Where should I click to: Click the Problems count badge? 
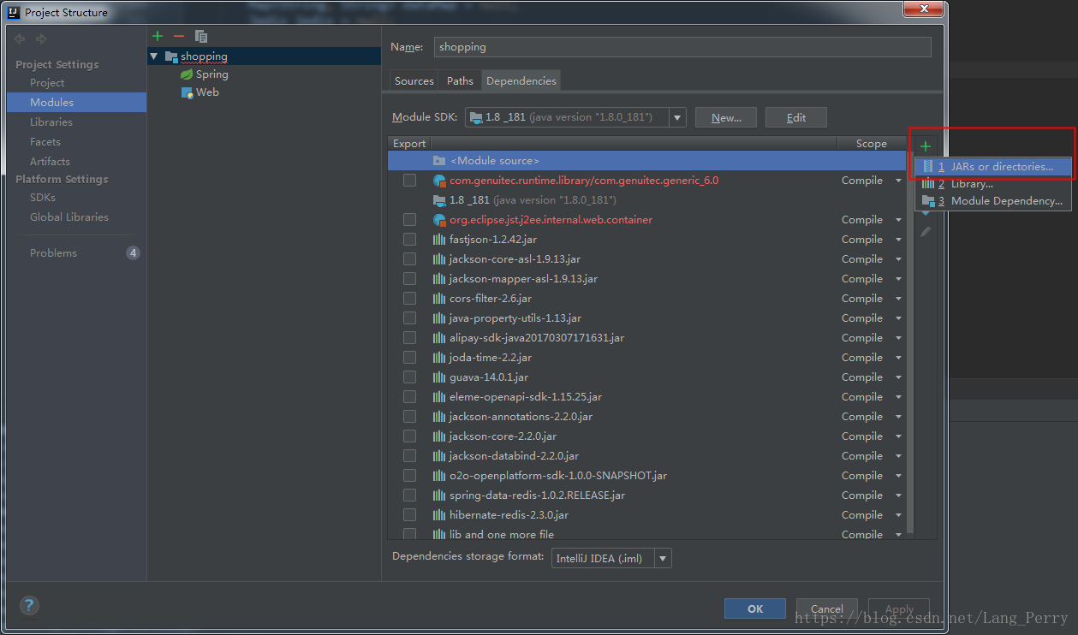point(133,252)
